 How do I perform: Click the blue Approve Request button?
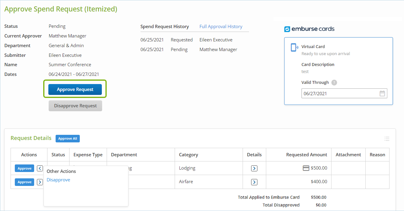(75, 89)
